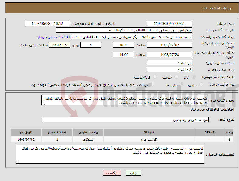This screenshot has width=239, height=181.
Task: Open the اطلاعات تماس خریدار link
Action: tap(54, 37)
